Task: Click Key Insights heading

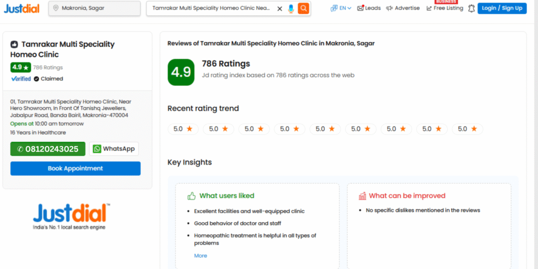Action: click(x=189, y=162)
